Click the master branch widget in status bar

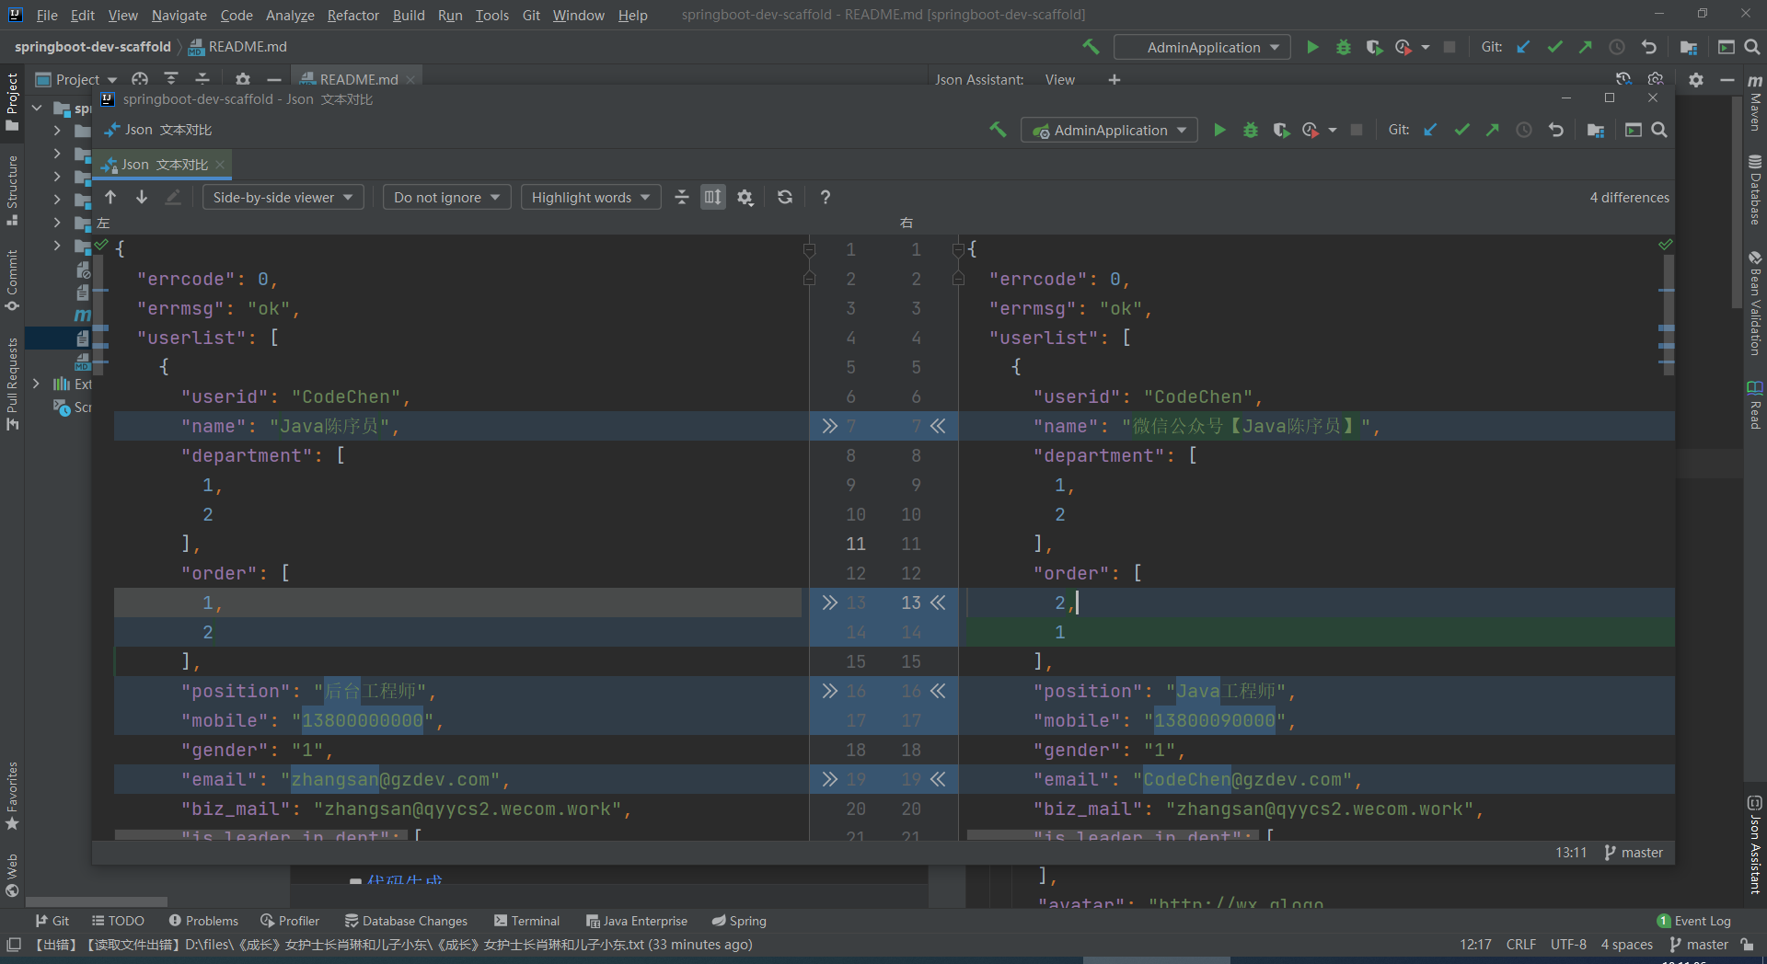click(x=1699, y=945)
